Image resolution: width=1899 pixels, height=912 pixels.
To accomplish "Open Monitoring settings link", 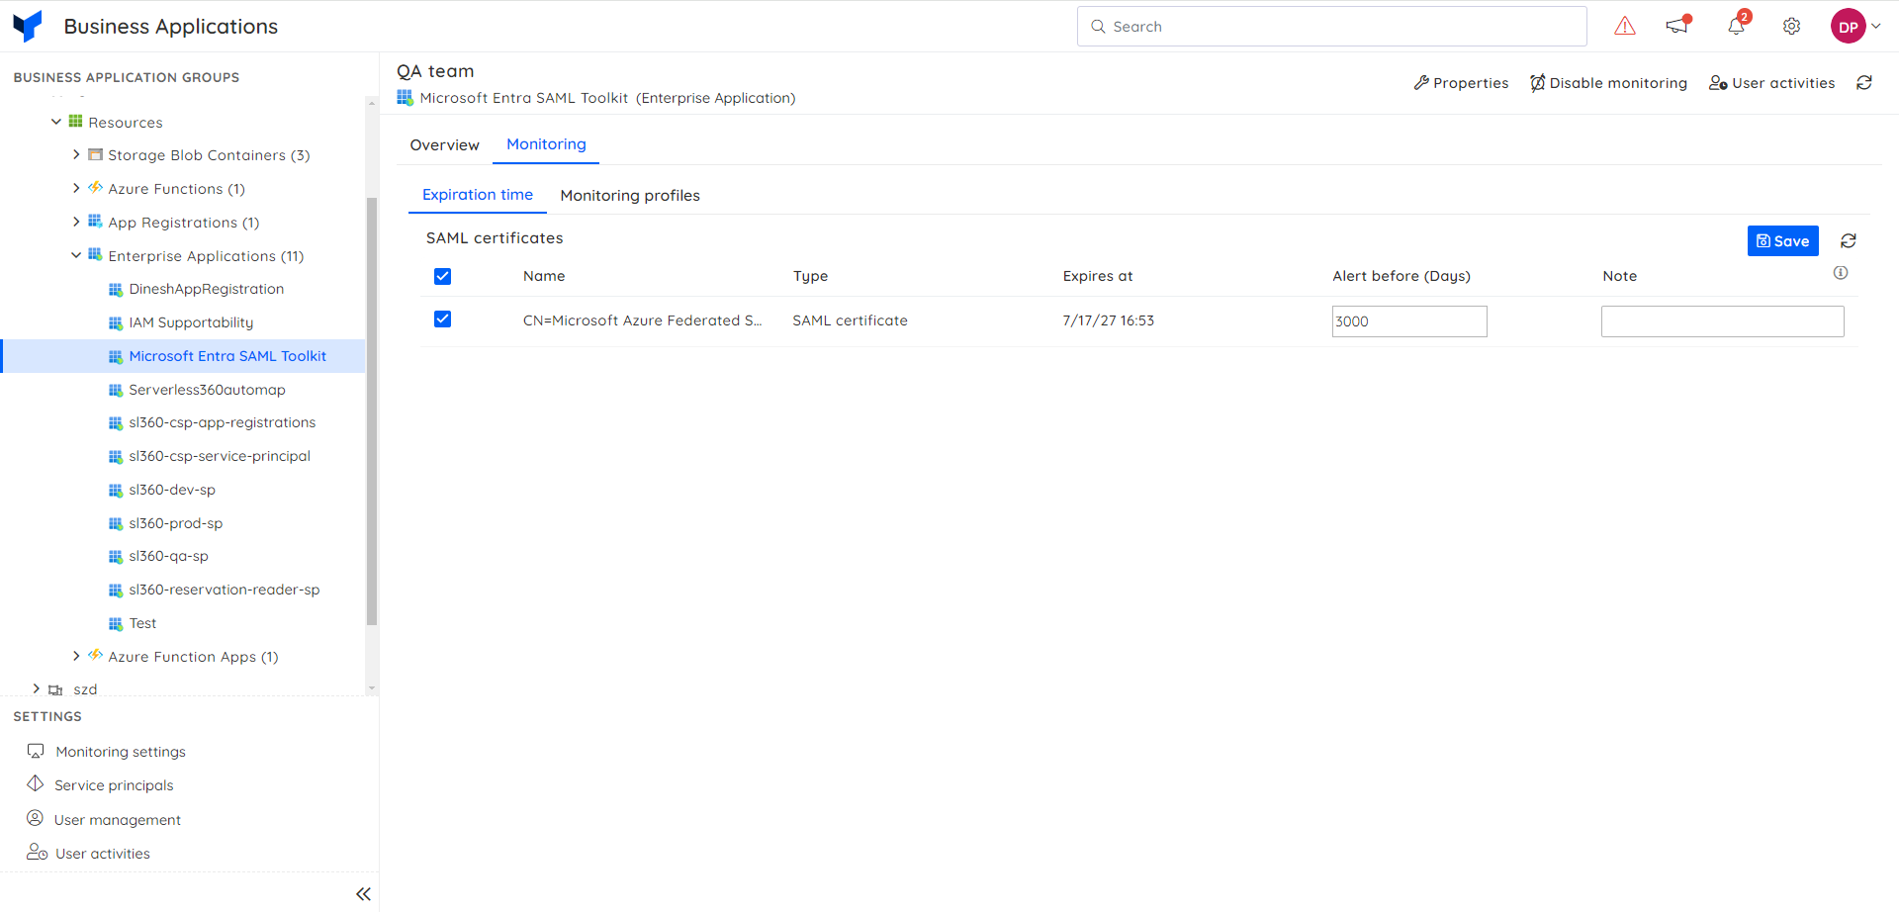I will (121, 752).
